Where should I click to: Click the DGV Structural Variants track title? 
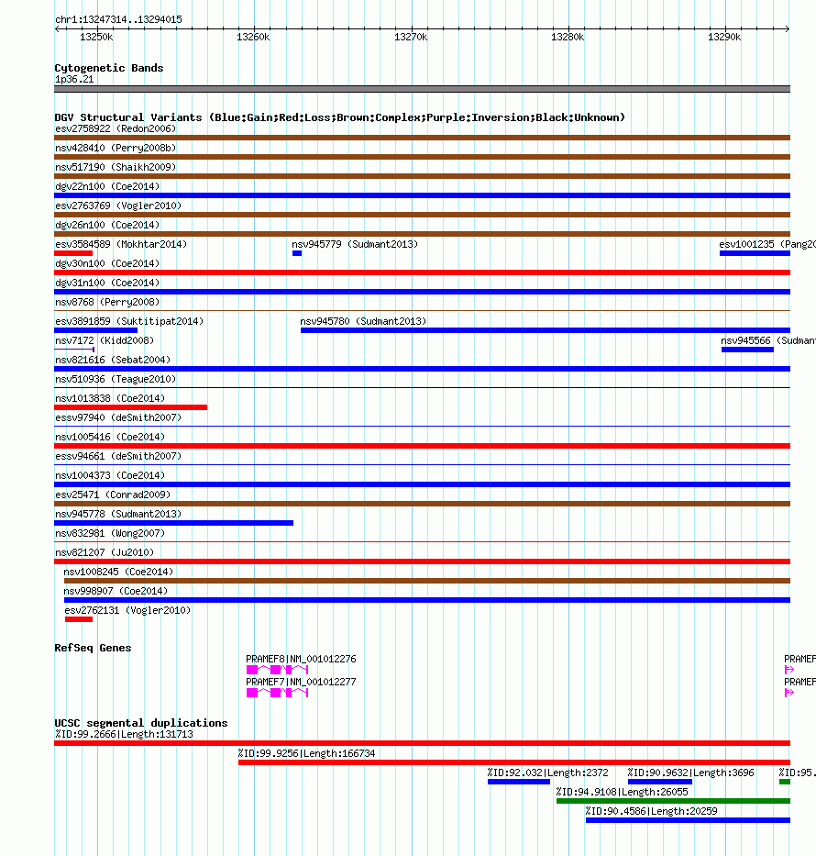click(340, 117)
